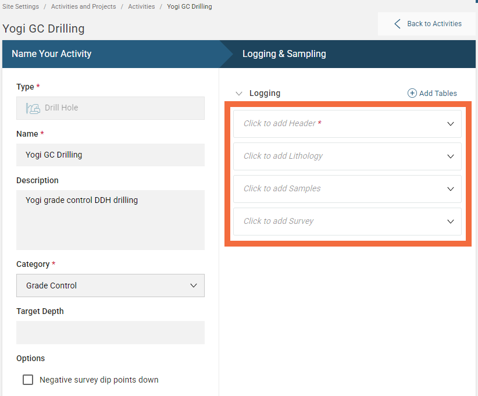Click the plus icon beside Add Tables
This screenshot has width=478, height=396.
(412, 93)
